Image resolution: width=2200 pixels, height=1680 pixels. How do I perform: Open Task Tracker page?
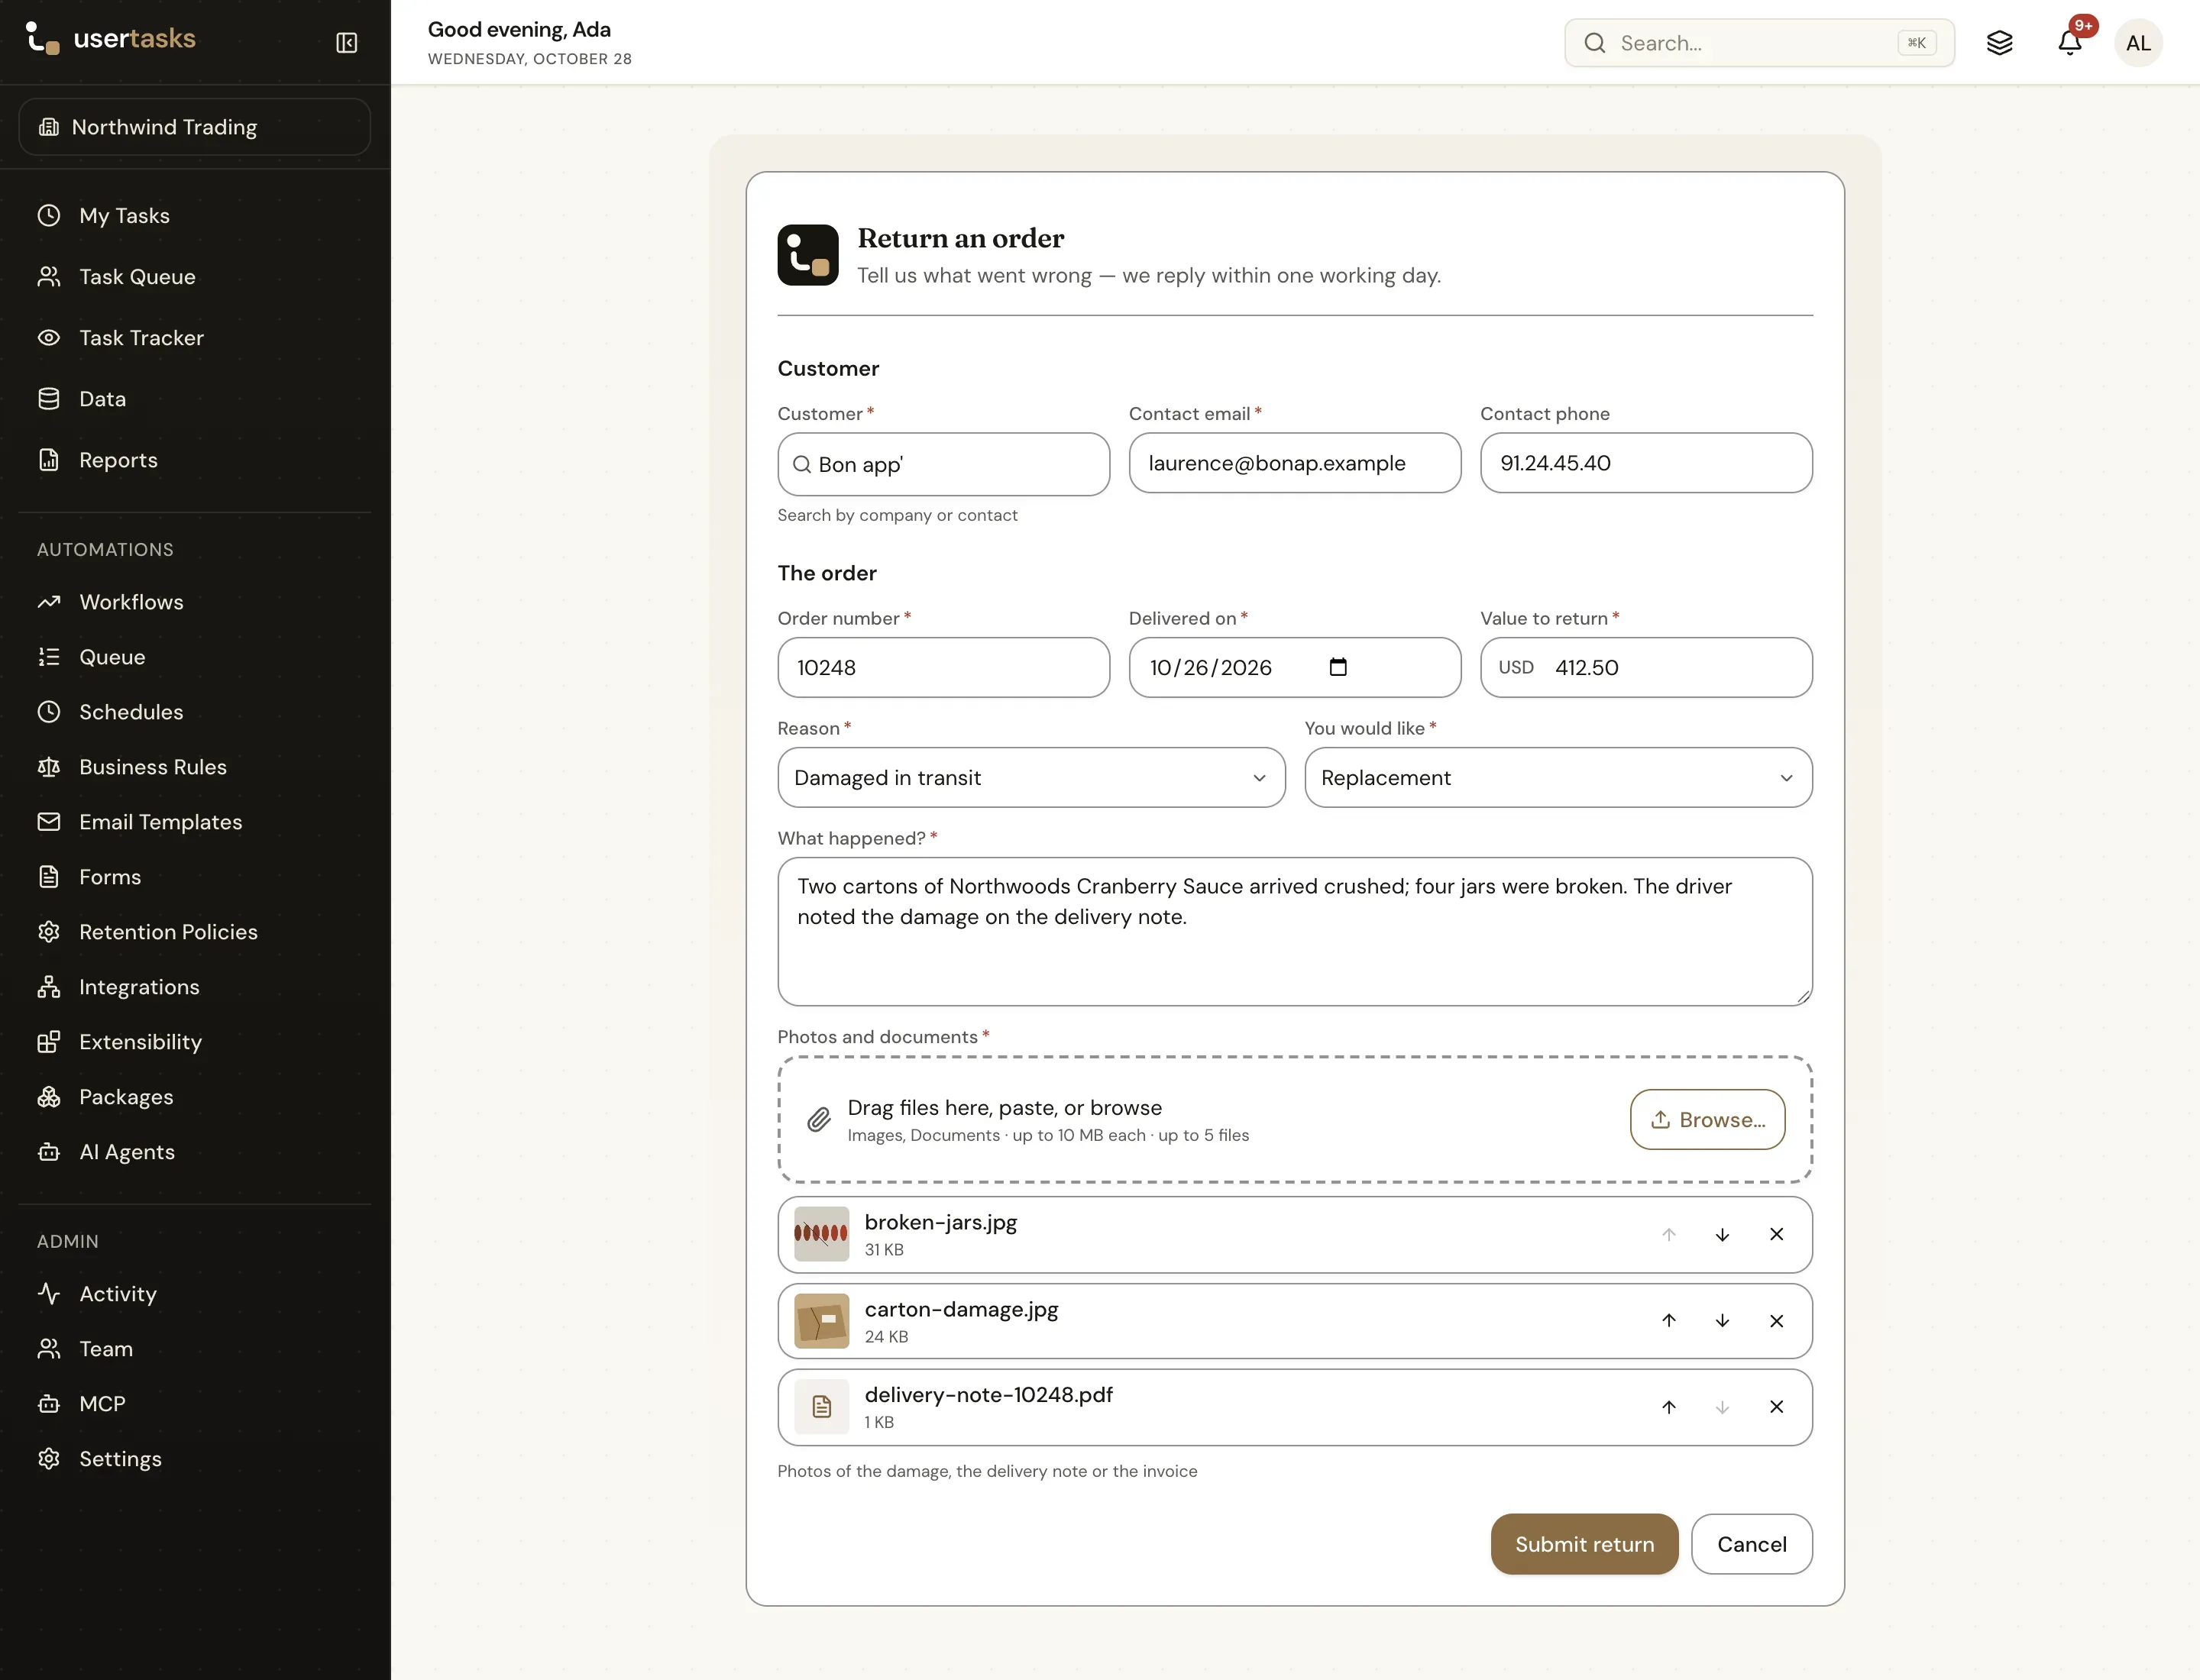coord(194,337)
